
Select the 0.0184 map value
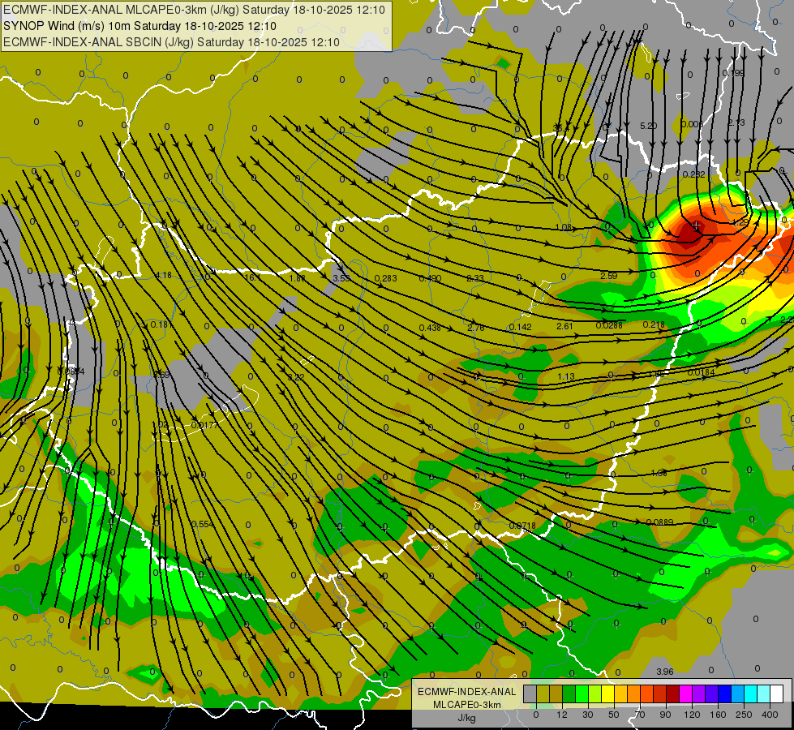(x=702, y=372)
